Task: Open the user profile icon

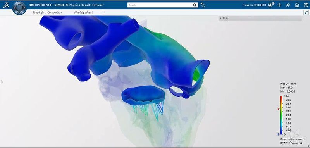Action: coord(271,5)
